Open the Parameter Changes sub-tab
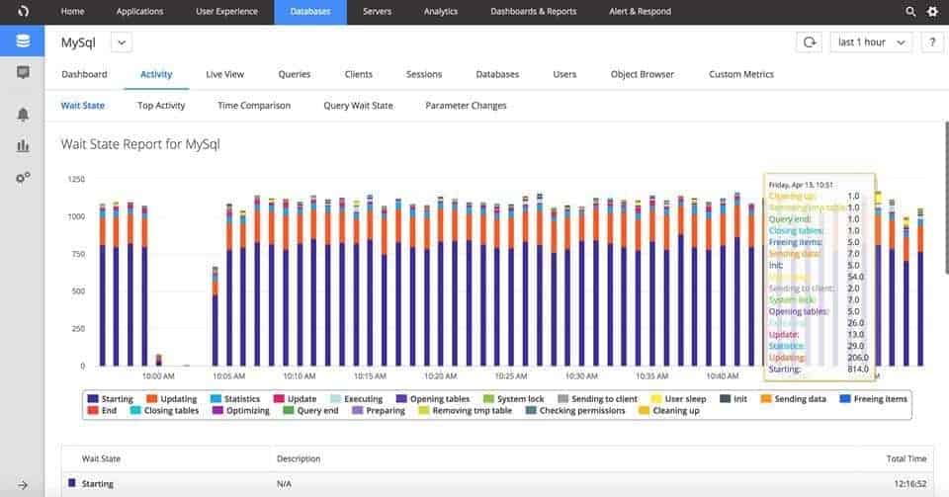The width and height of the screenshot is (949, 497). pyautogui.click(x=466, y=105)
